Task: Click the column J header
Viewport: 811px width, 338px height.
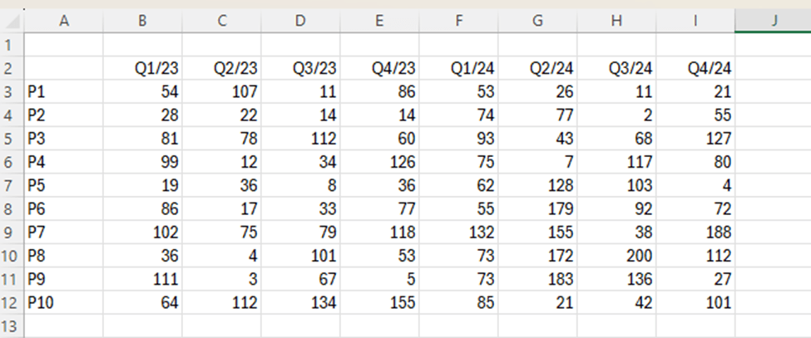Action: pyautogui.click(x=773, y=22)
